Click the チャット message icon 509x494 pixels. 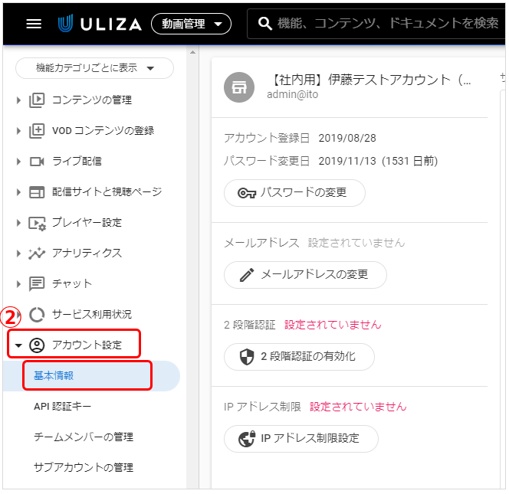click(x=37, y=284)
